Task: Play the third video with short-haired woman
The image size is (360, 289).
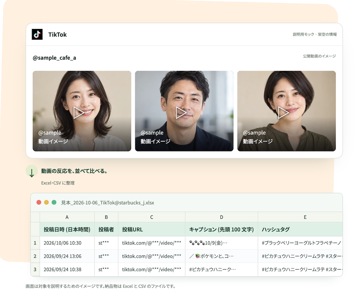Action: click(x=284, y=113)
